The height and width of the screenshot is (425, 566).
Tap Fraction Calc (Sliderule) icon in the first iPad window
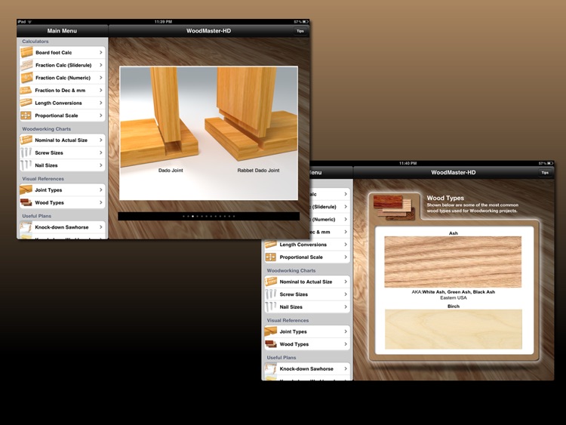26,65
